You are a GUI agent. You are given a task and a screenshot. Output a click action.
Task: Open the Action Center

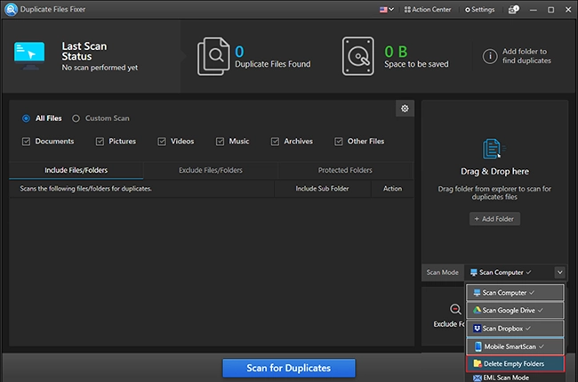[x=428, y=10]
